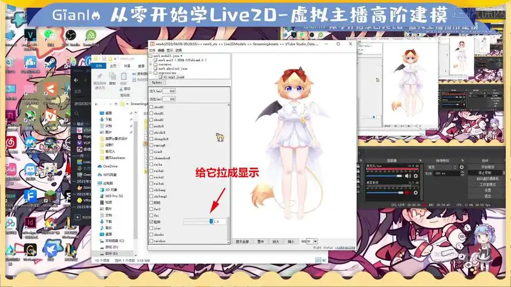Click the back arrow in the dark launcher window
The height and width of the screenshot is (287, 511).
click(x=76, y=80)
